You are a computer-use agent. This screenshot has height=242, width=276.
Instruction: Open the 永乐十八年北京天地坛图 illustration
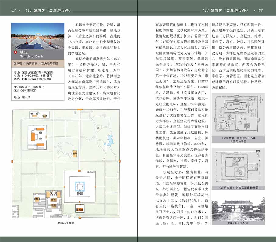click(238, 114)
